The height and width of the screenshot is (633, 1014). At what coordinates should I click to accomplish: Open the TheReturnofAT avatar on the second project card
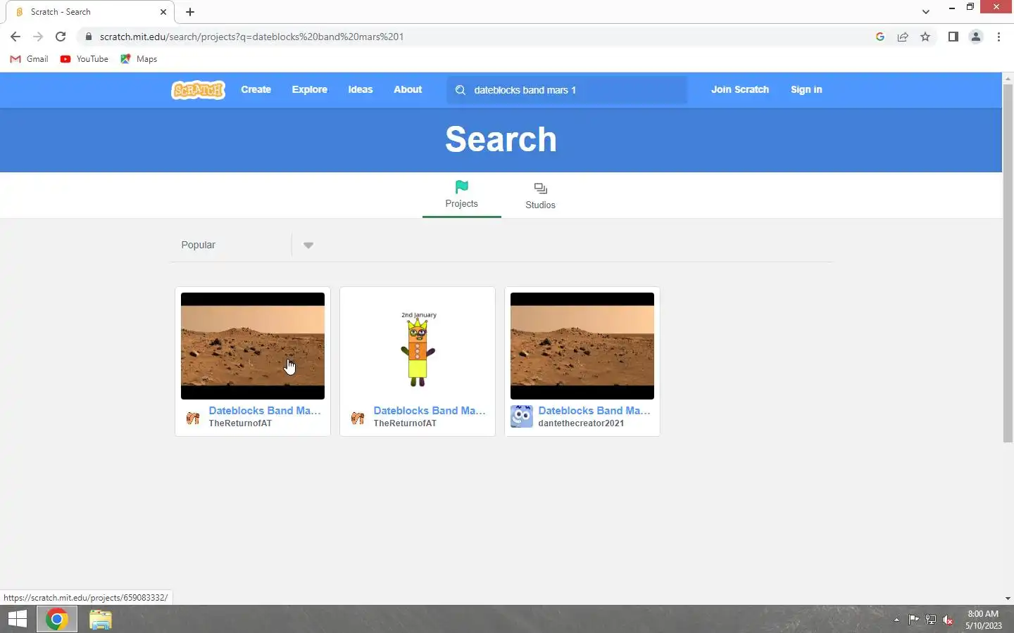[357, 418]
